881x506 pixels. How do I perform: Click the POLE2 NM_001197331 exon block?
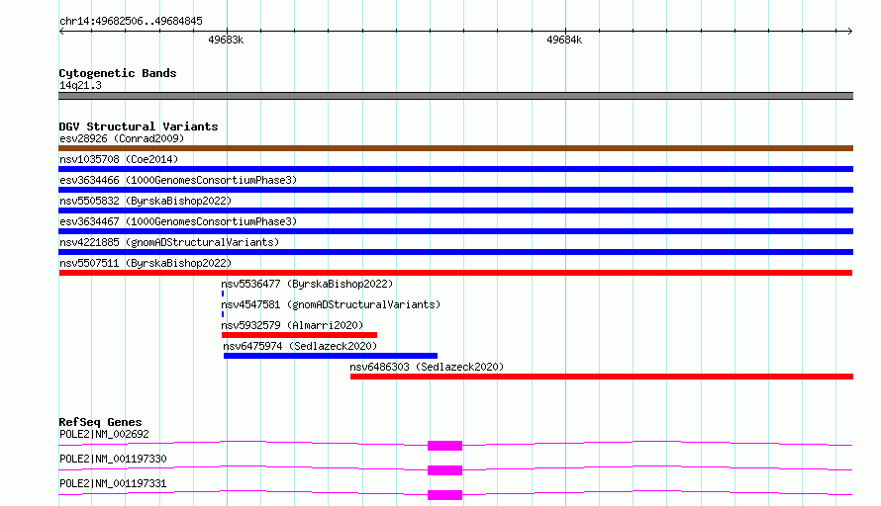coord(445,495)
